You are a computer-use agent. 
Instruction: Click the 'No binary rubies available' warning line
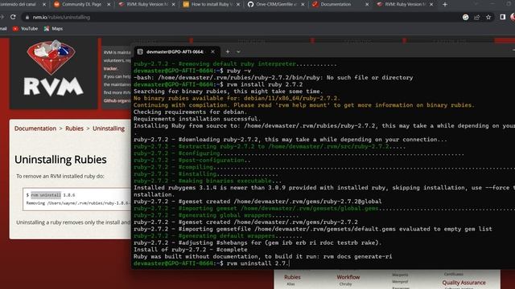[x=237, y=98]
